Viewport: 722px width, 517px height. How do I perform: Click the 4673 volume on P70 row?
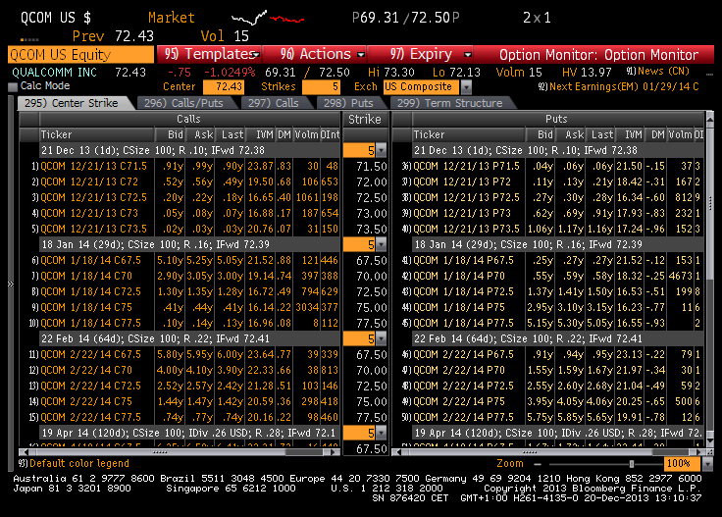[680, 277]
